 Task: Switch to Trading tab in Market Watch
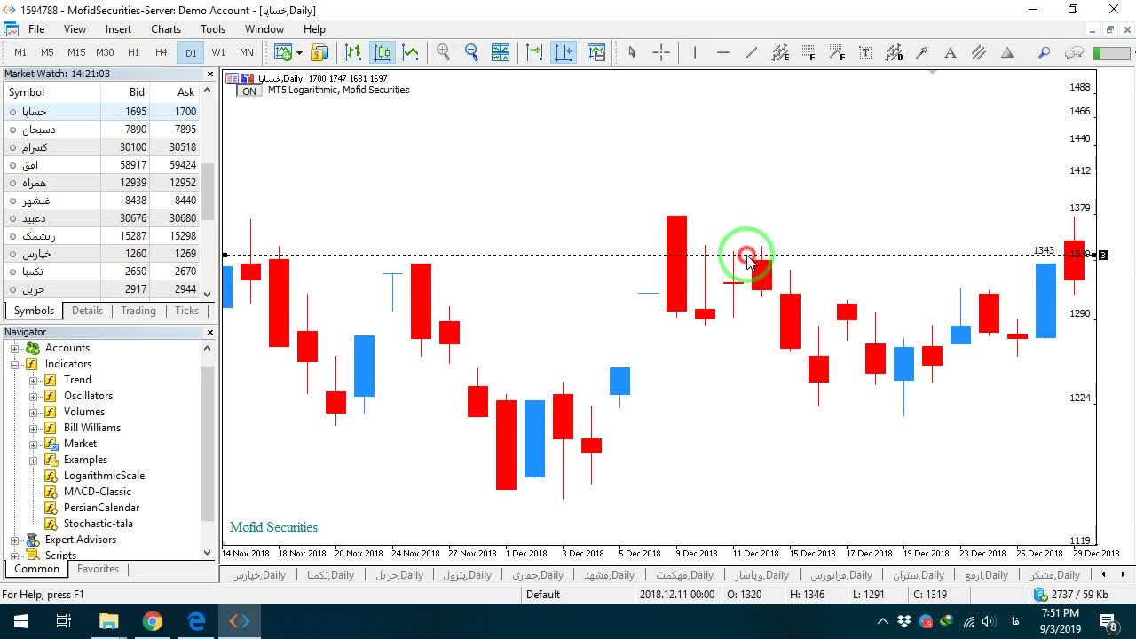138,311
